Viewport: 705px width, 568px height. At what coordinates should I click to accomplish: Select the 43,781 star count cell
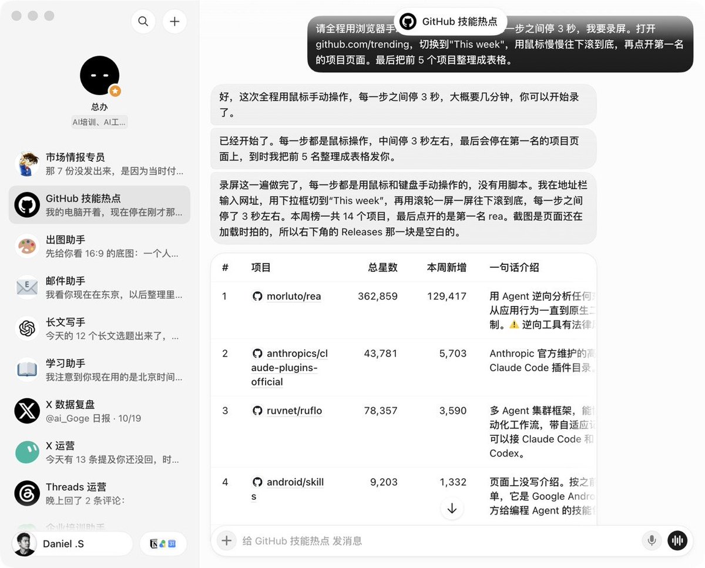381,354
